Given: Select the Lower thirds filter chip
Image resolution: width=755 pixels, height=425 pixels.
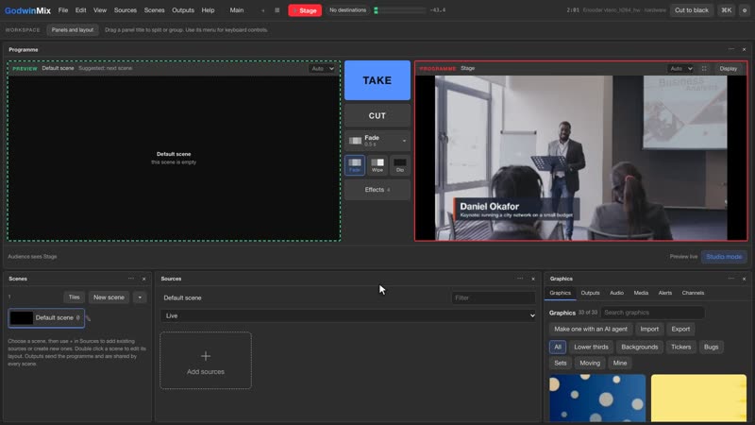Looking at the screenshot, I should pos(591,347).
